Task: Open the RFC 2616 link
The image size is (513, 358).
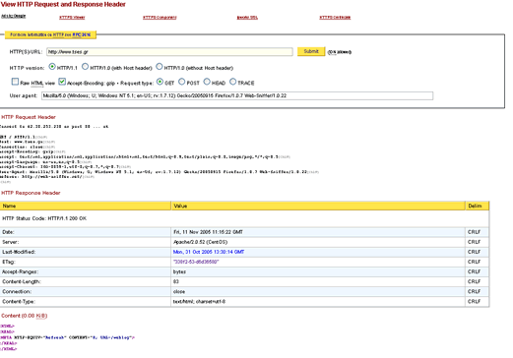Action: click(82, 34)
